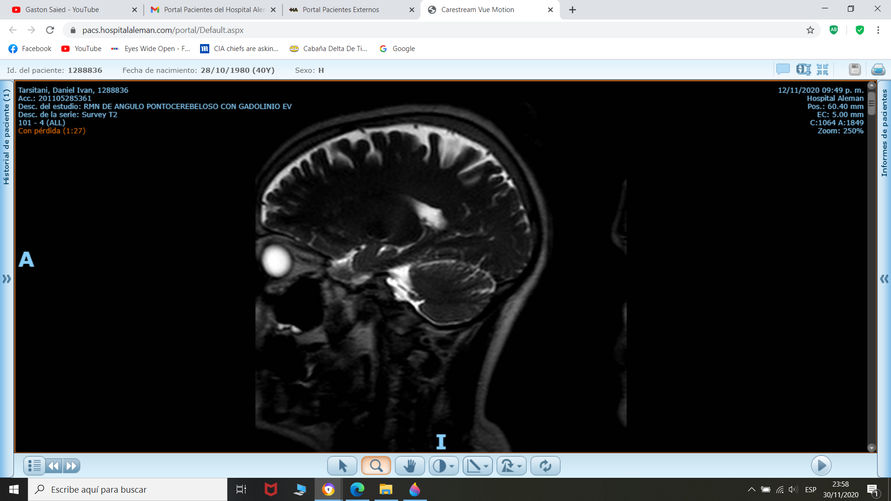Open the comment speech bubble icon
The image size is (891, 501).
click(783, 70)
